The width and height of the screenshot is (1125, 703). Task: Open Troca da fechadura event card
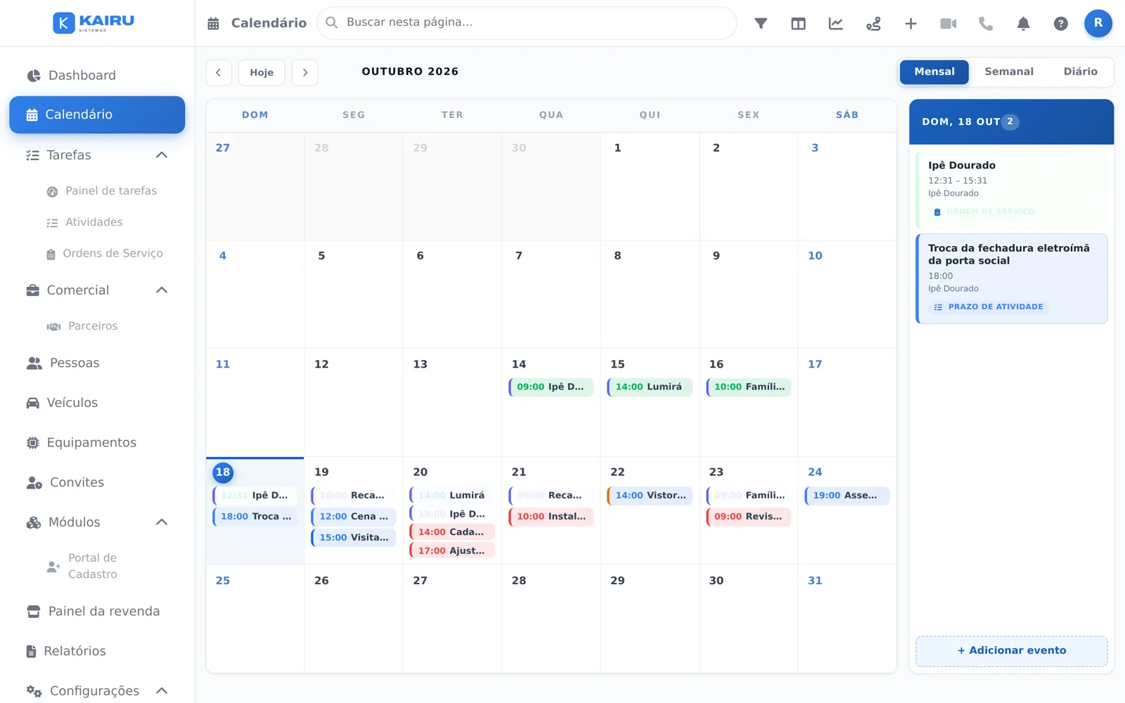(x=1011, y=279)
